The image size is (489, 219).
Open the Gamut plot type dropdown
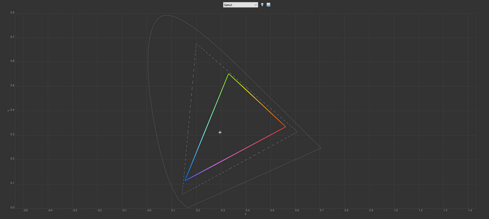(x=241, y=5)
